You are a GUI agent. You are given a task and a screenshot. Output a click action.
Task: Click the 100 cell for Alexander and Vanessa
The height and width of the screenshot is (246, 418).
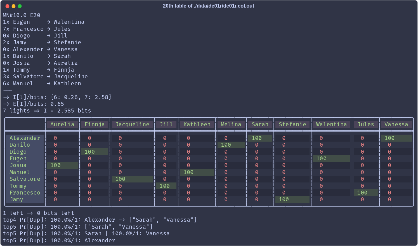(x=396, y=138)
